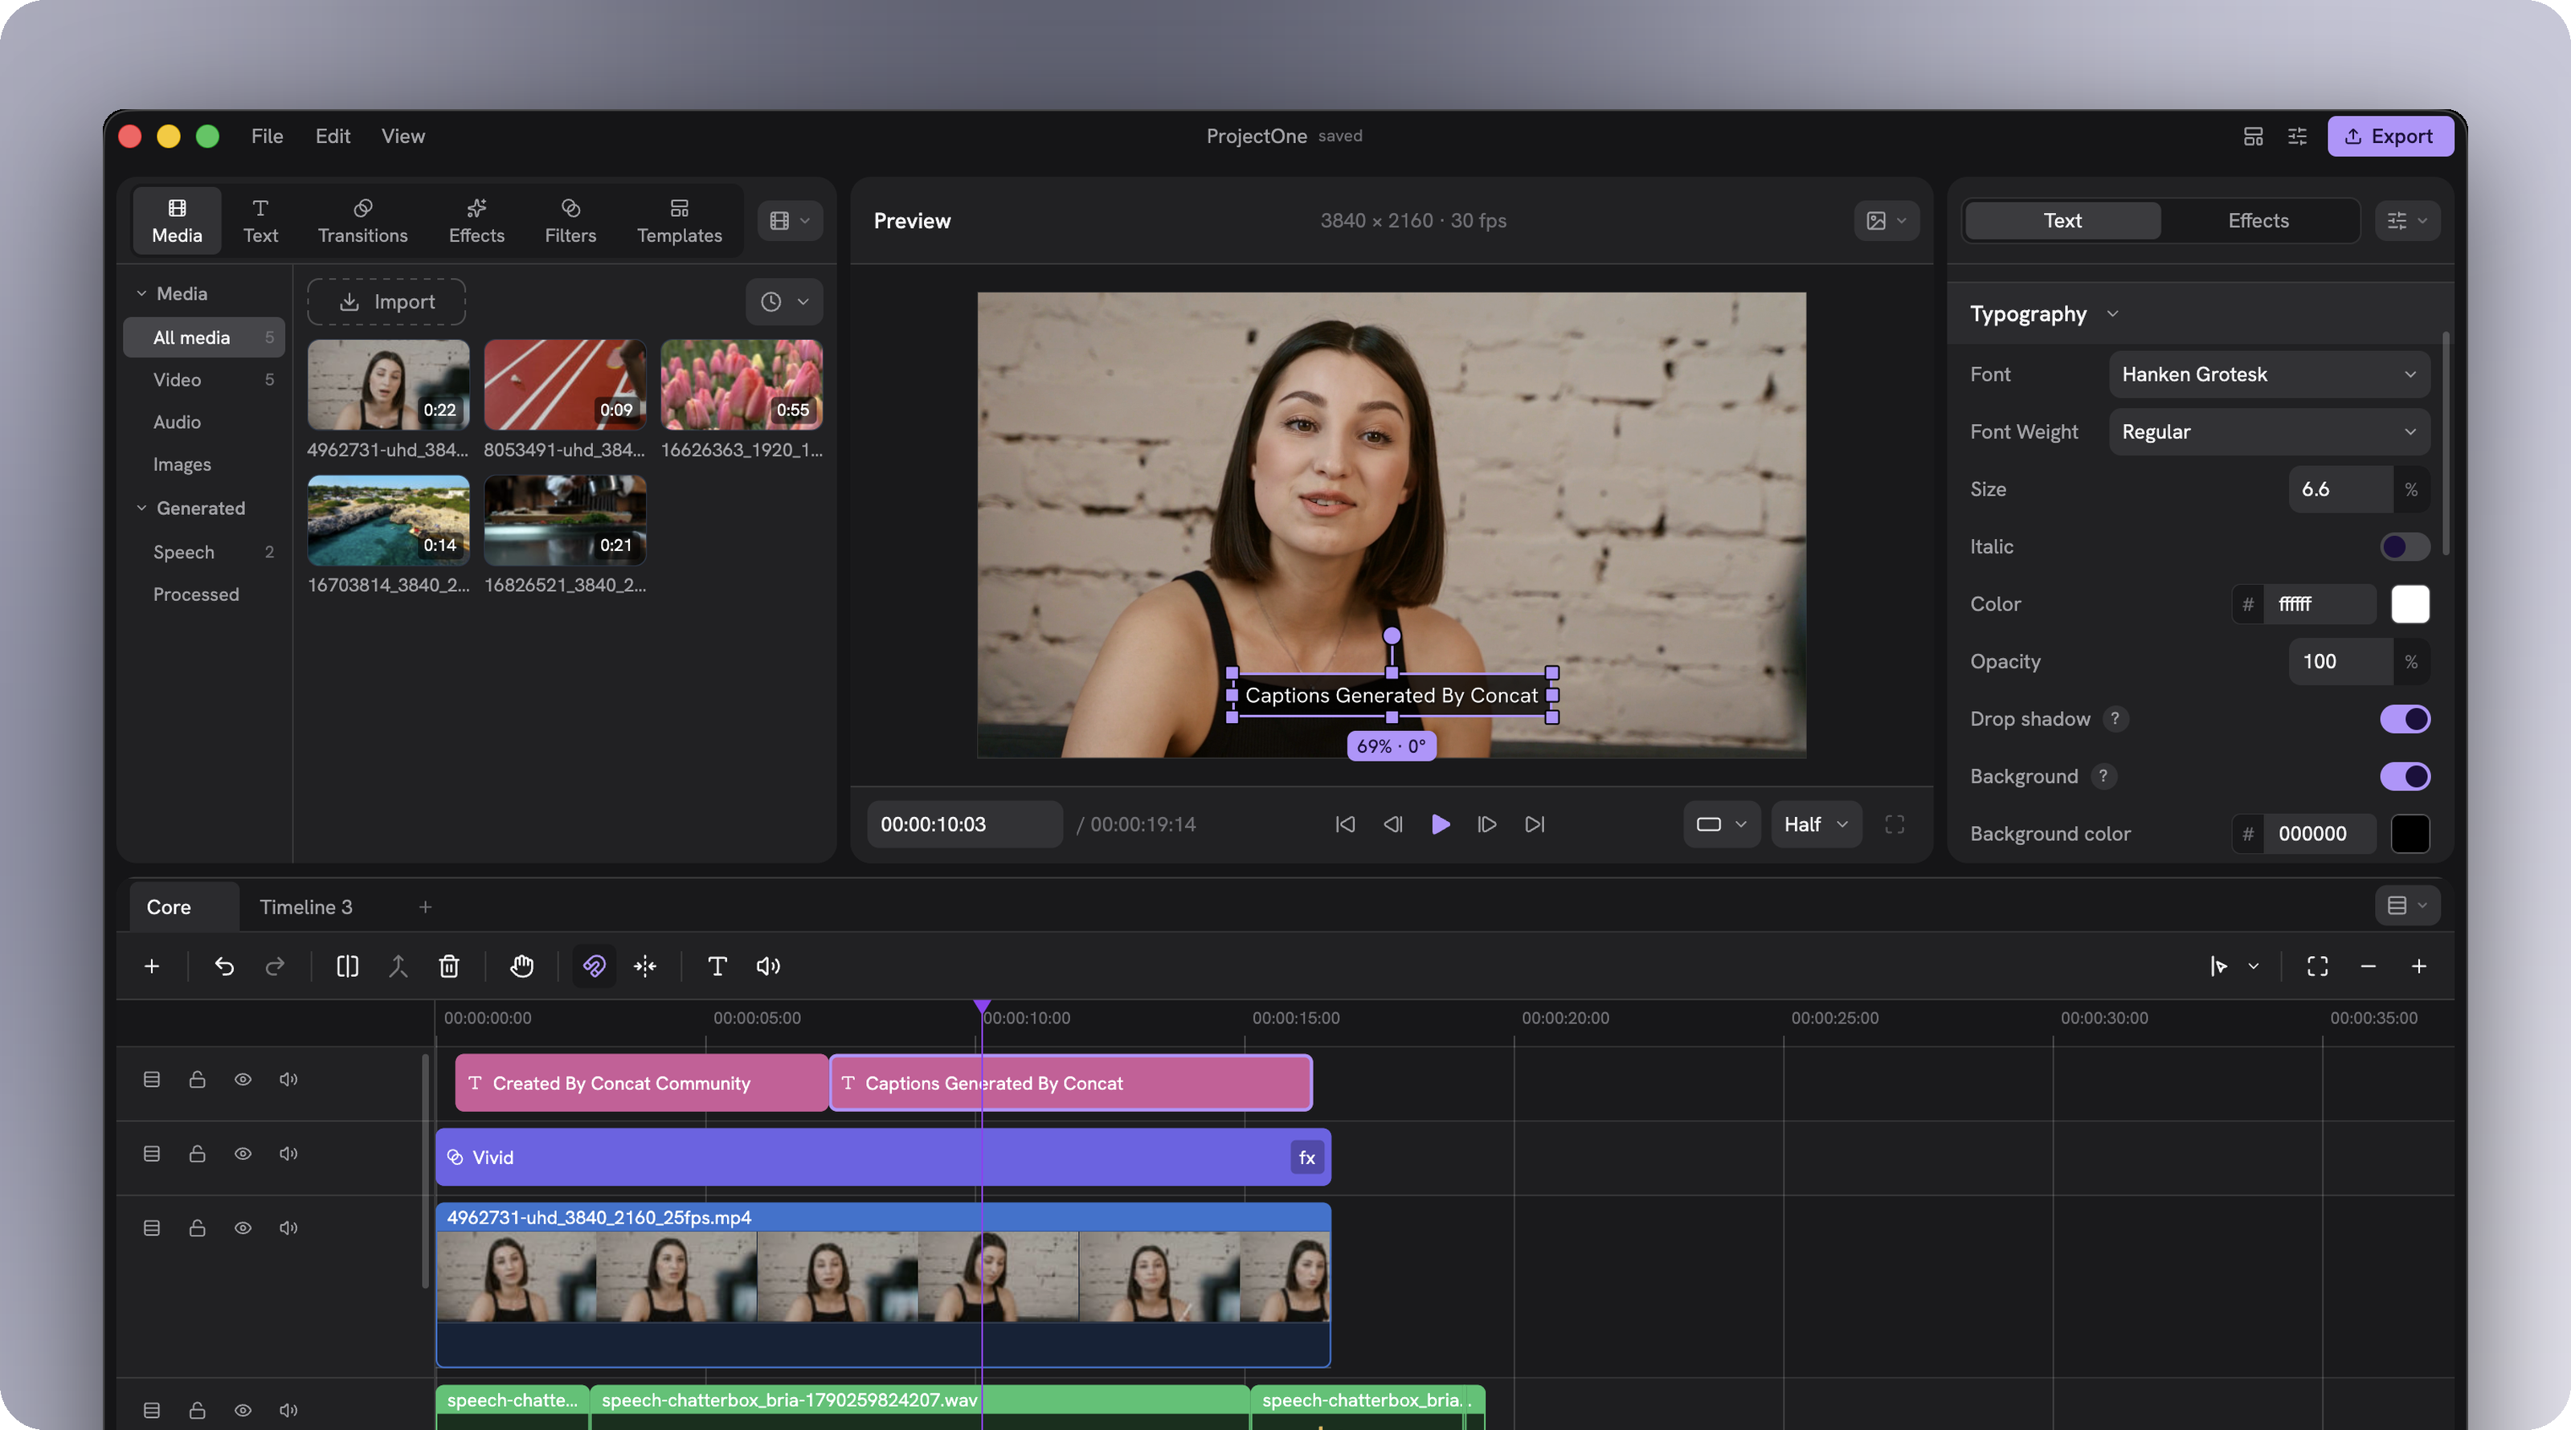Switch to the Transitions tab
Viewport: 2571px width, 1430px height.
[x=362, y=221]
